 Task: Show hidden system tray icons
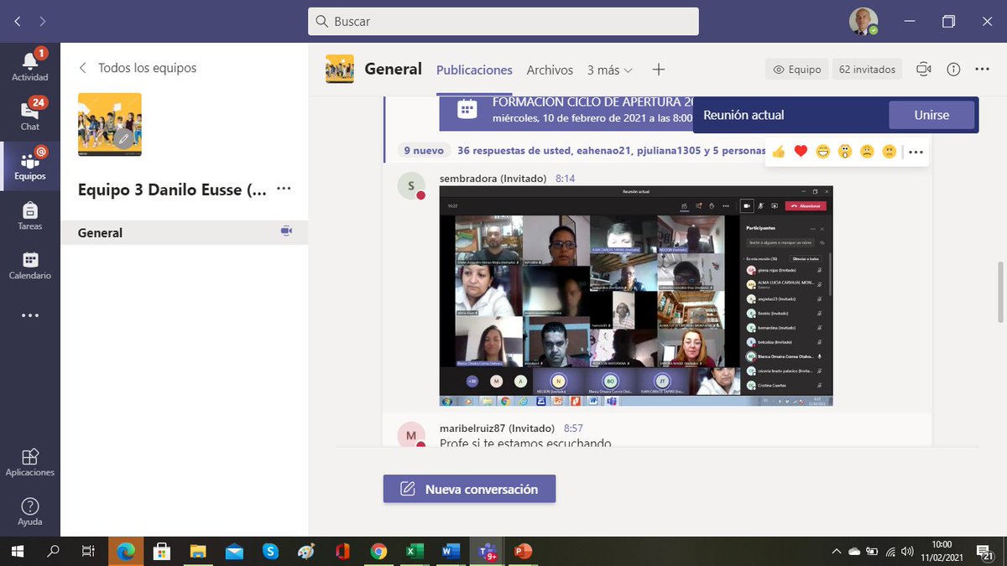836,551
